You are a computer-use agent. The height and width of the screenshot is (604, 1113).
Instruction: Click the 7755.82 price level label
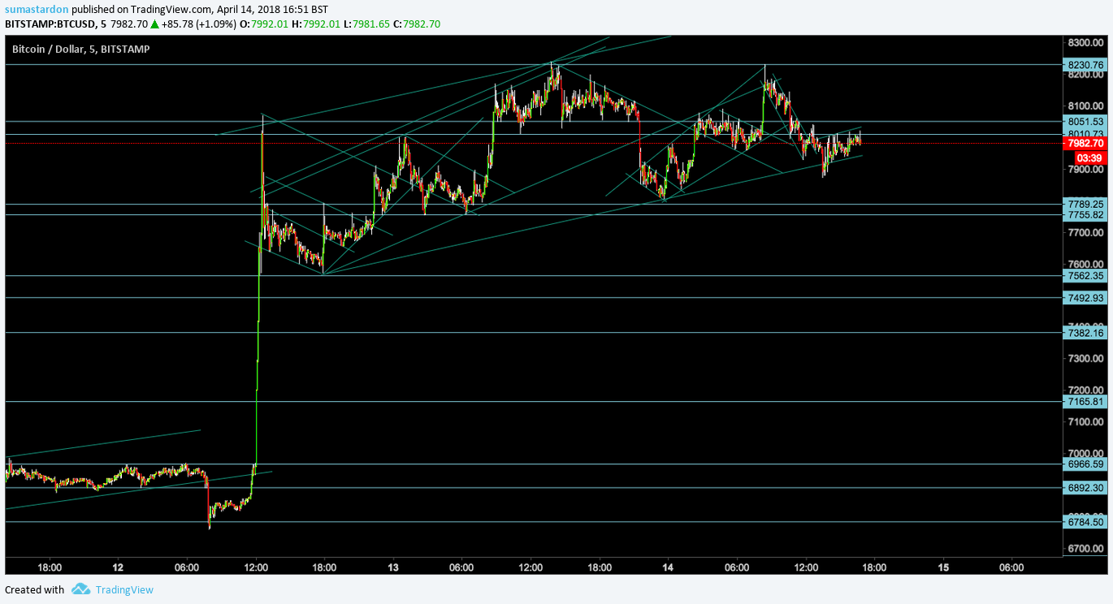coord(1085,214)
